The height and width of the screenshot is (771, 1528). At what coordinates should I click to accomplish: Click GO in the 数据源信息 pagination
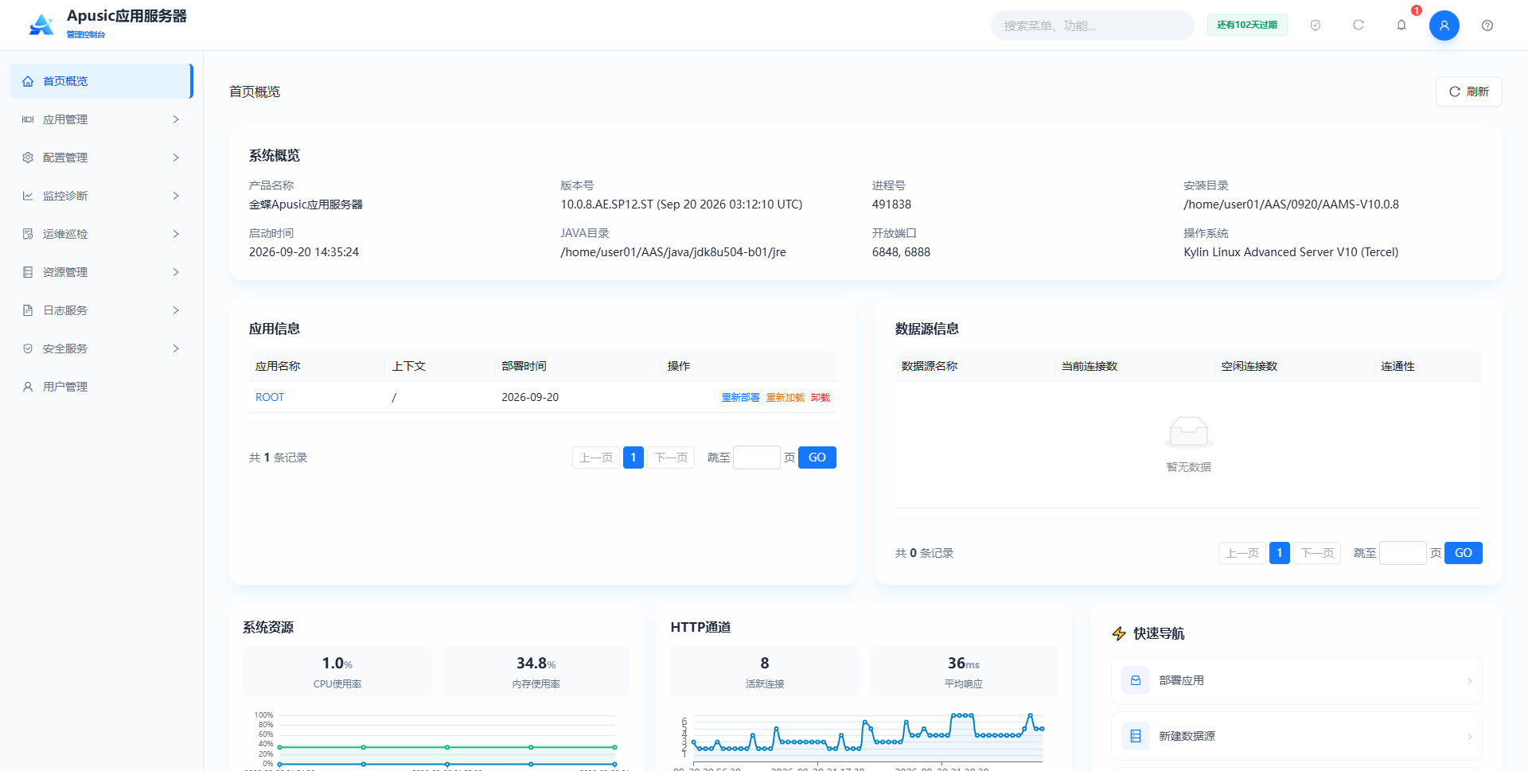point(1464,553)
